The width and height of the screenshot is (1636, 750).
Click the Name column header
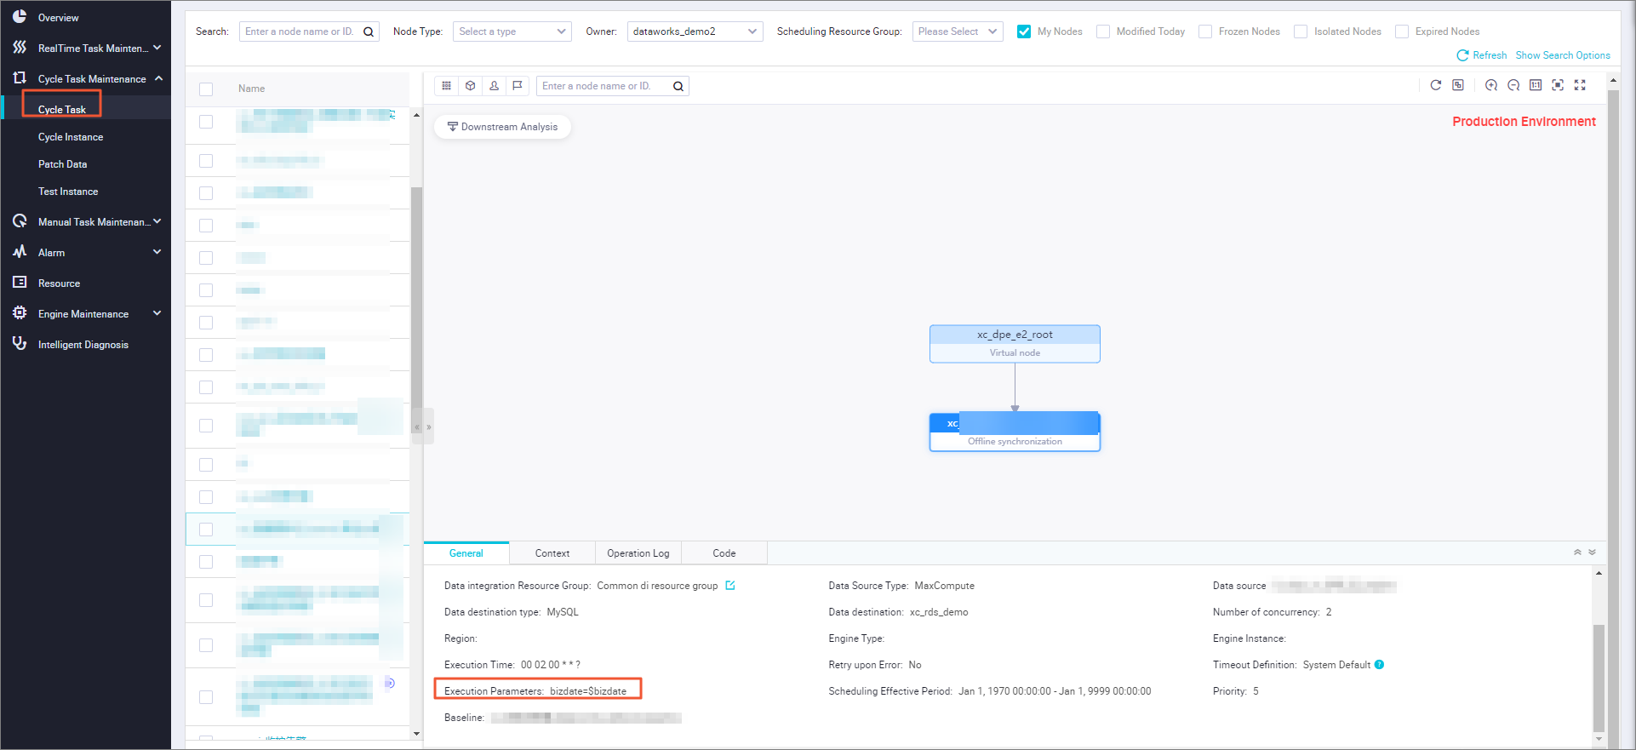pos(251,89)
